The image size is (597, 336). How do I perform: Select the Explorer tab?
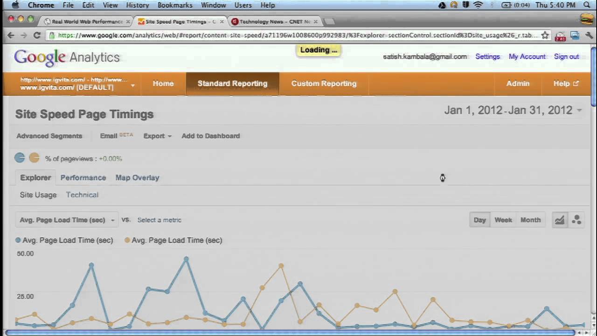tap(35, 178)
